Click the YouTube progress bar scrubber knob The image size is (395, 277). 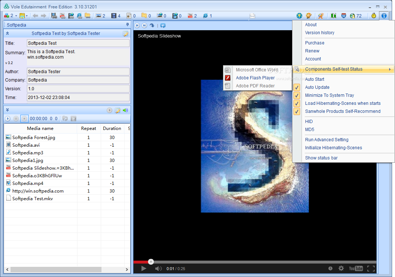point(151,262)
